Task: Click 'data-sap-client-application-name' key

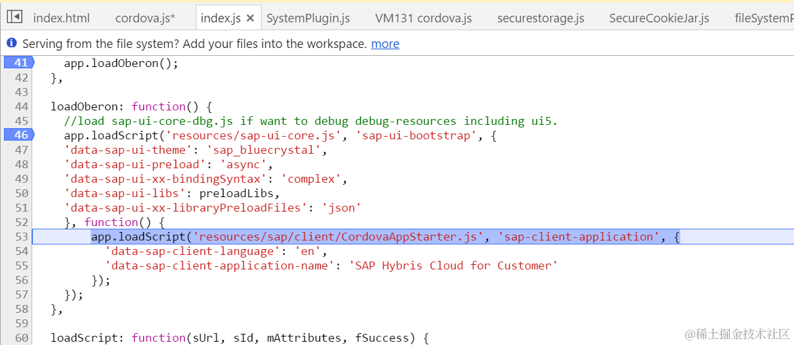Action: tap(220, 265)
